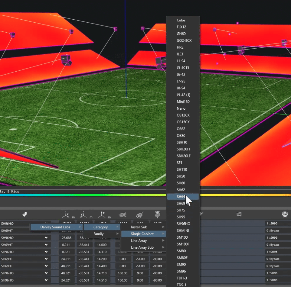Select the SM96 model
The height and width of the screenshot is (287, 291).
coord(183,271)
